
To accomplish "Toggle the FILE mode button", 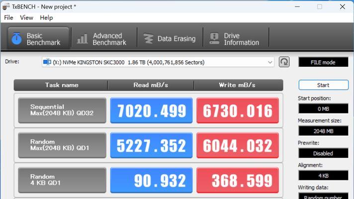I will [x=323, y=62].
